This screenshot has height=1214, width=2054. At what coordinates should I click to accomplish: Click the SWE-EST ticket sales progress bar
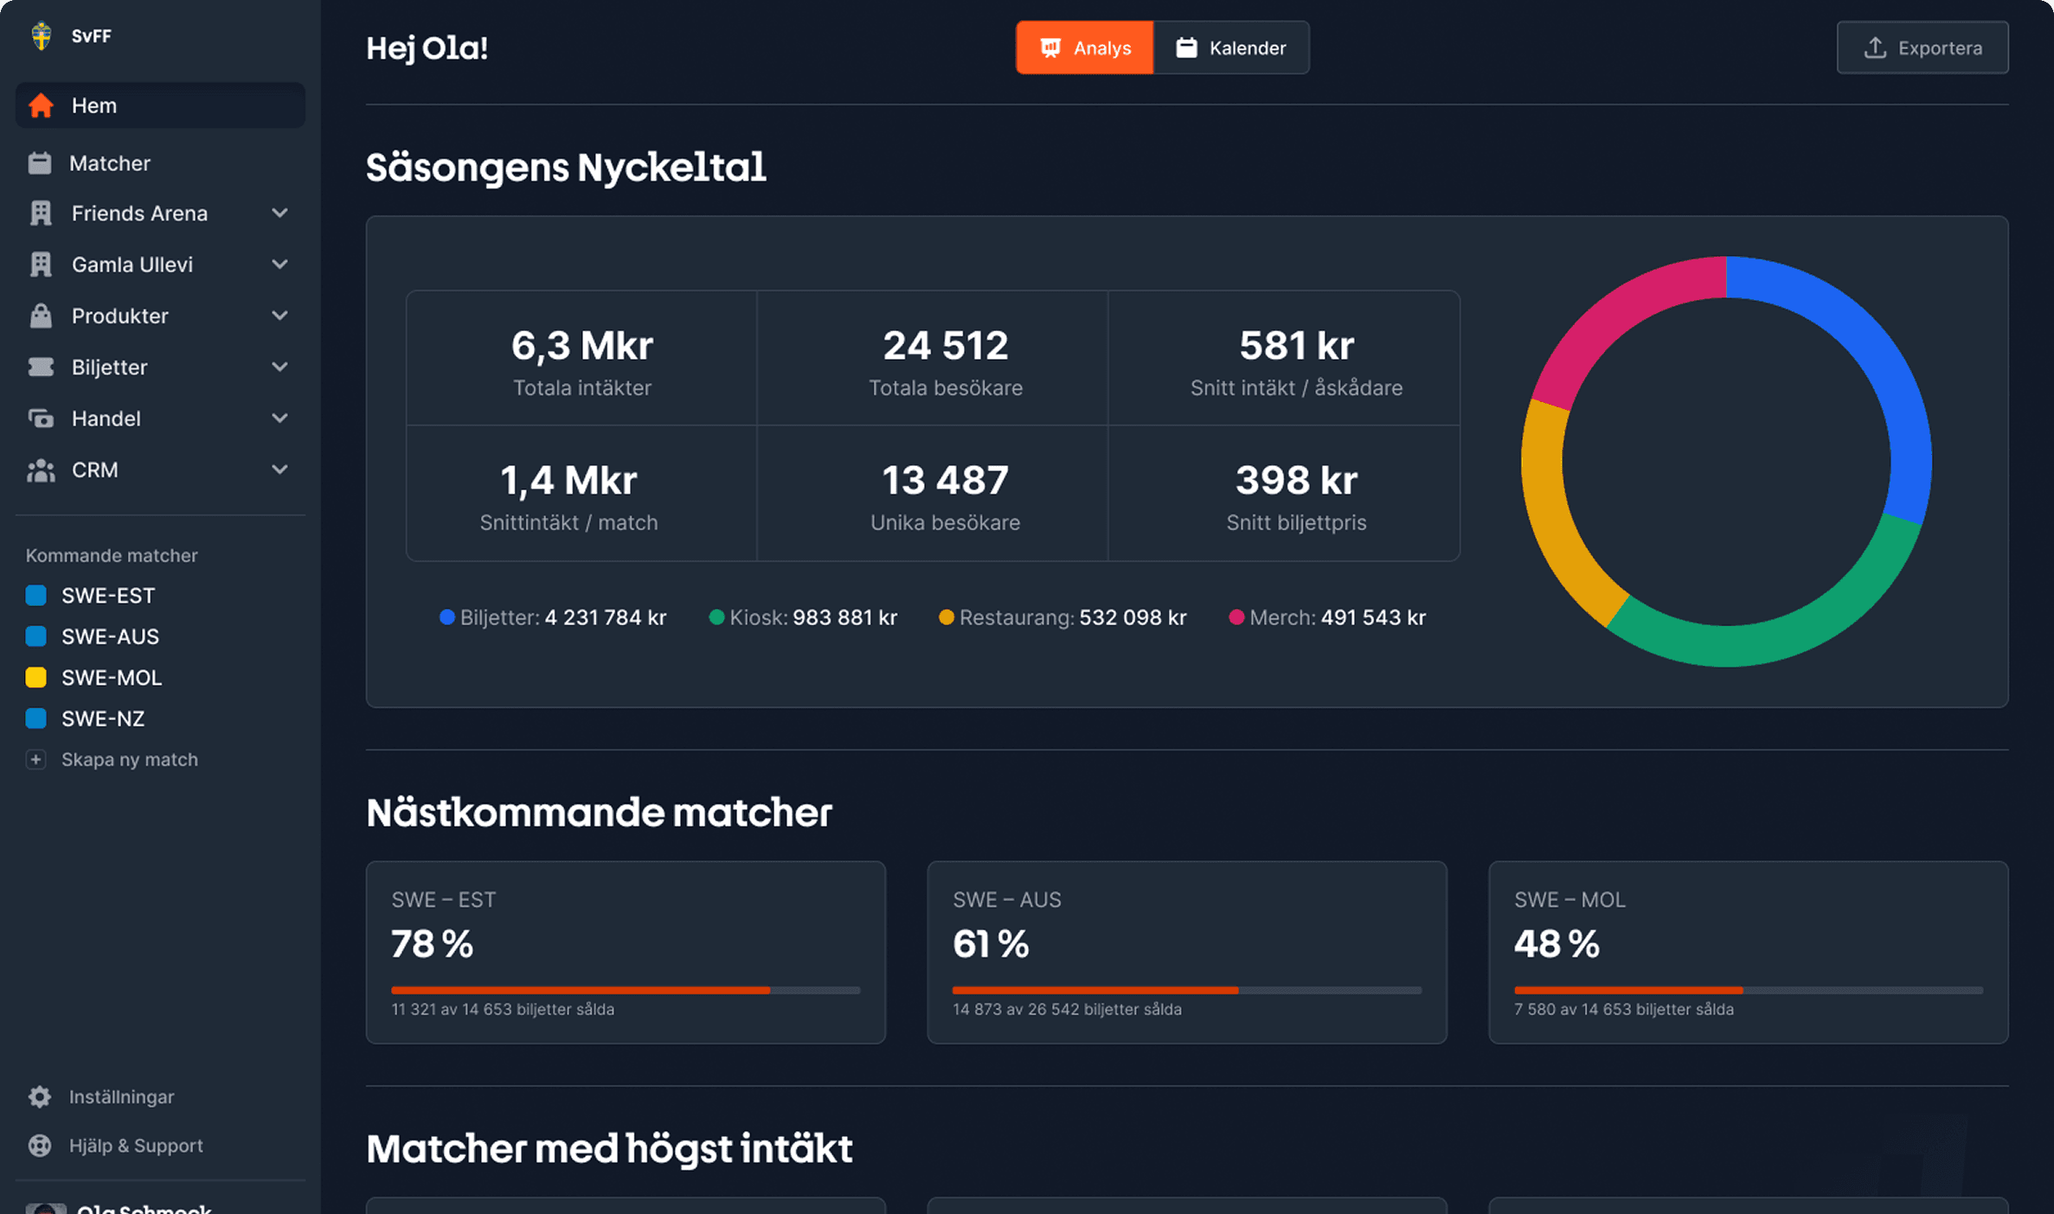625,989
